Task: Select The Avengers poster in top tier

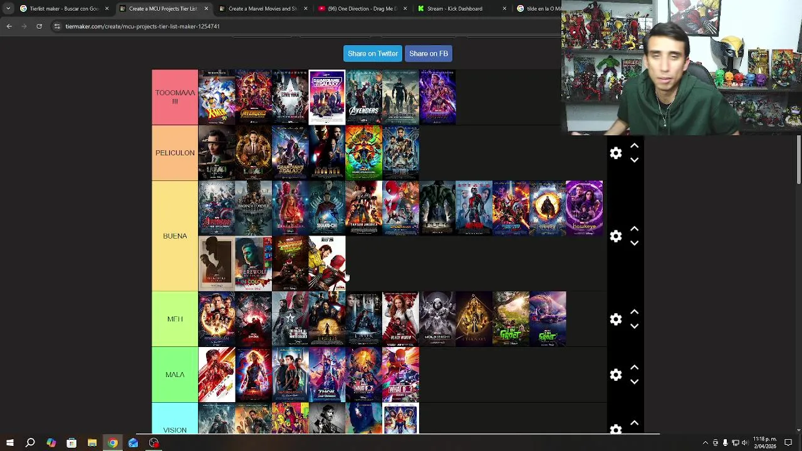Action: (x=364, y=97)
